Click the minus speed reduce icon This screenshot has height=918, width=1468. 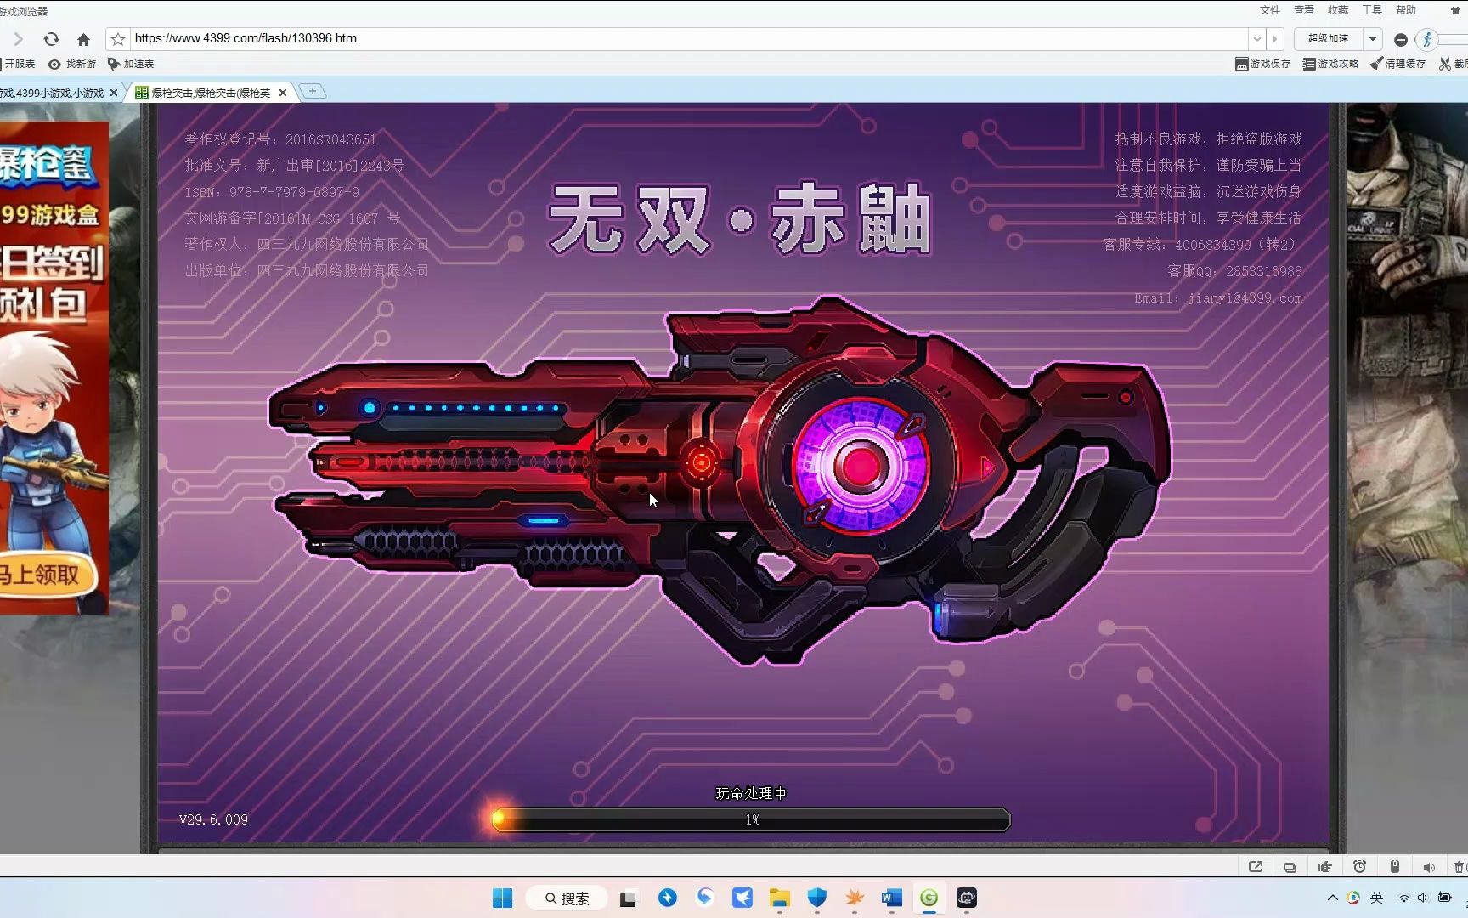pyautogui.click(x=1401, y=40)
